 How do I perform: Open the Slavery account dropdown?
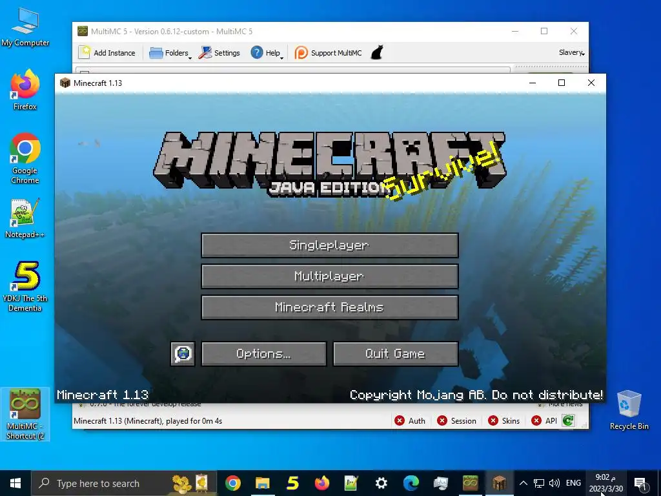coord(572,53)
